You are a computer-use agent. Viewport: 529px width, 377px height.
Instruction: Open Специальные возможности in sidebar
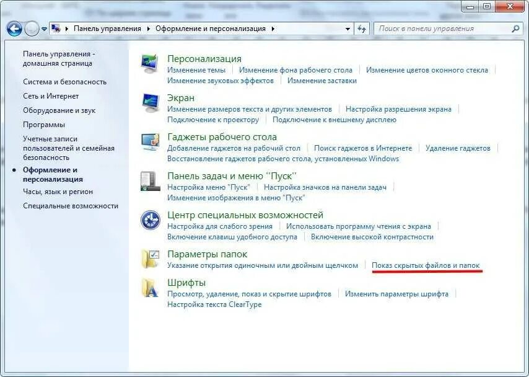pos(71,206)
